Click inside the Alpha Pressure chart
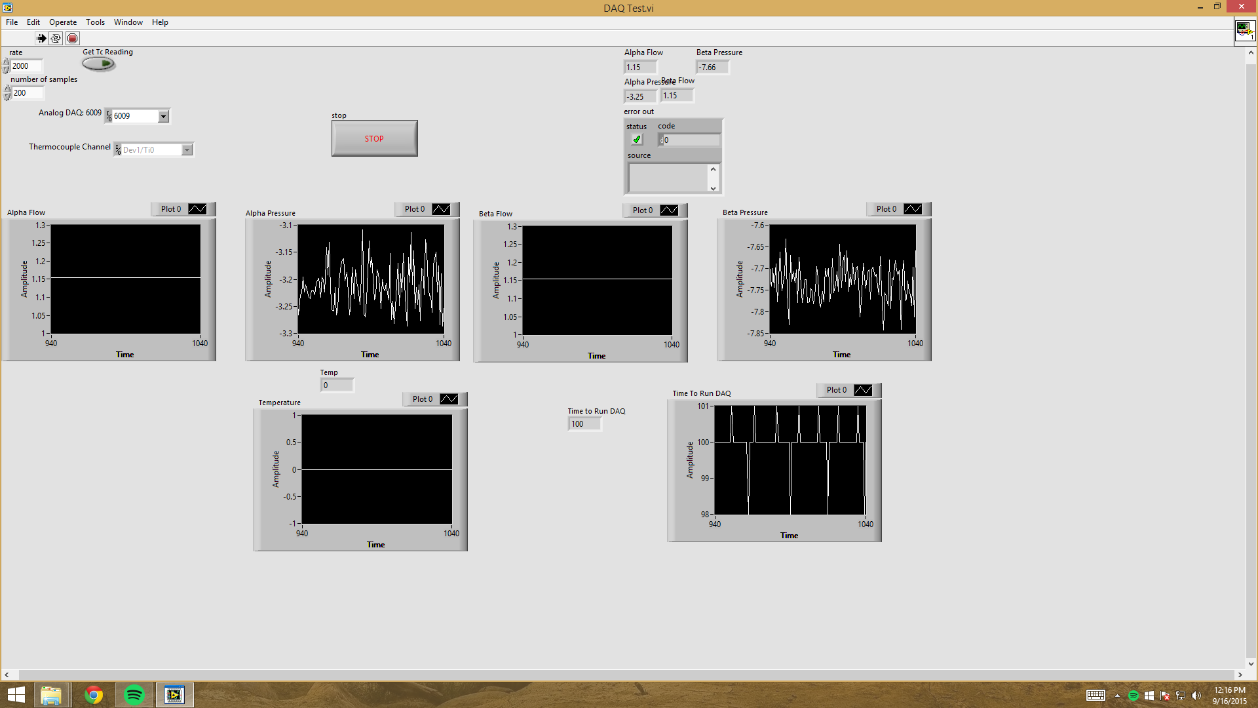Image resolution: width=1258 pixels, height=708 pixels. [371, 279]
